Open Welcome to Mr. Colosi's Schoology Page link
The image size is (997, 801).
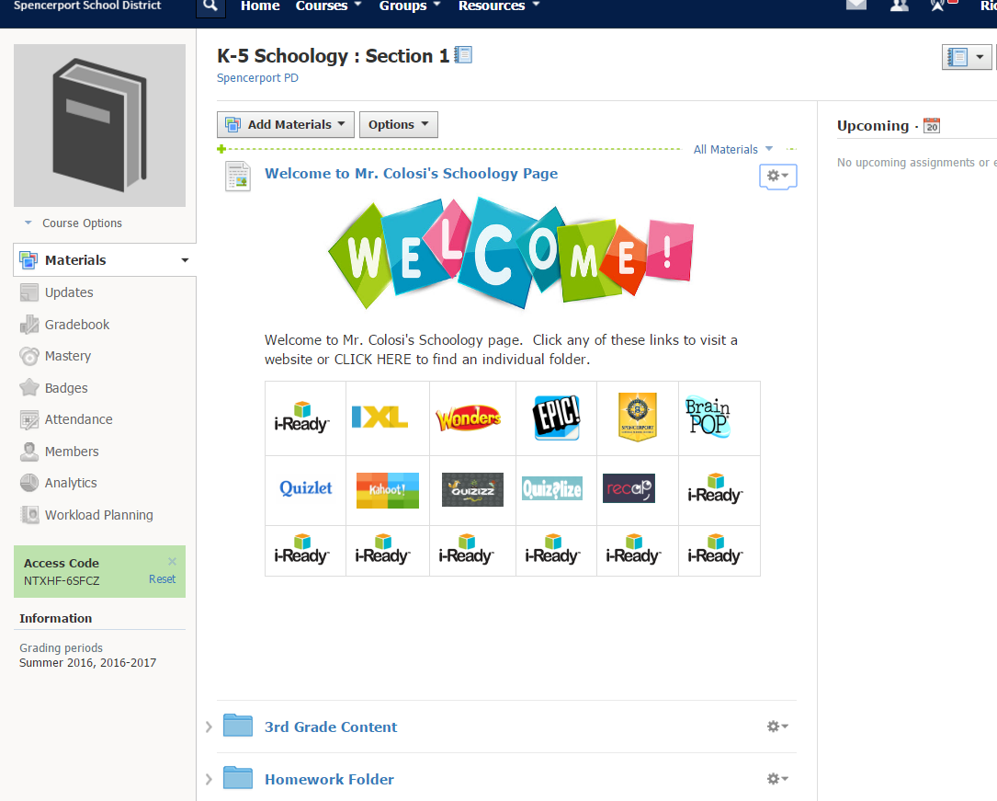click(x=411, y=174)
